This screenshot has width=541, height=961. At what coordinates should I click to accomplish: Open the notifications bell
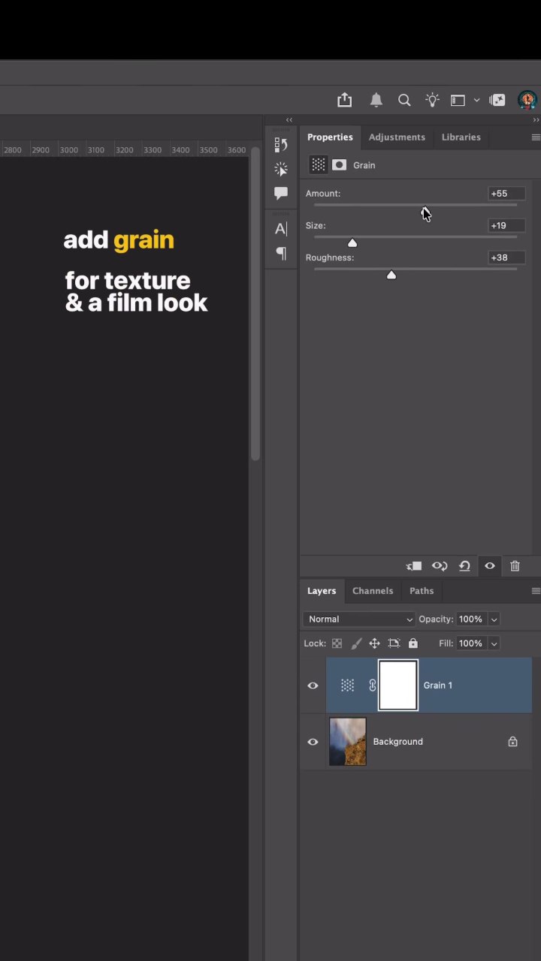coord(376,100)
